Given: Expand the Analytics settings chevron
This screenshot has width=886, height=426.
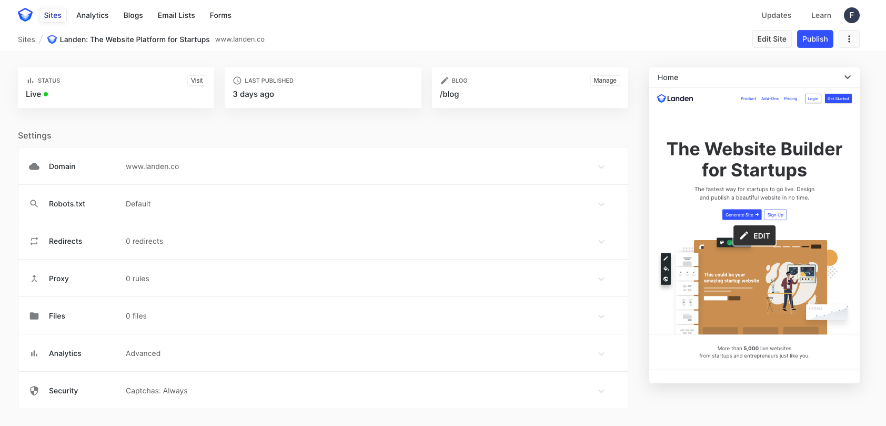Looking at the screenshot, I should pos(601,353).
